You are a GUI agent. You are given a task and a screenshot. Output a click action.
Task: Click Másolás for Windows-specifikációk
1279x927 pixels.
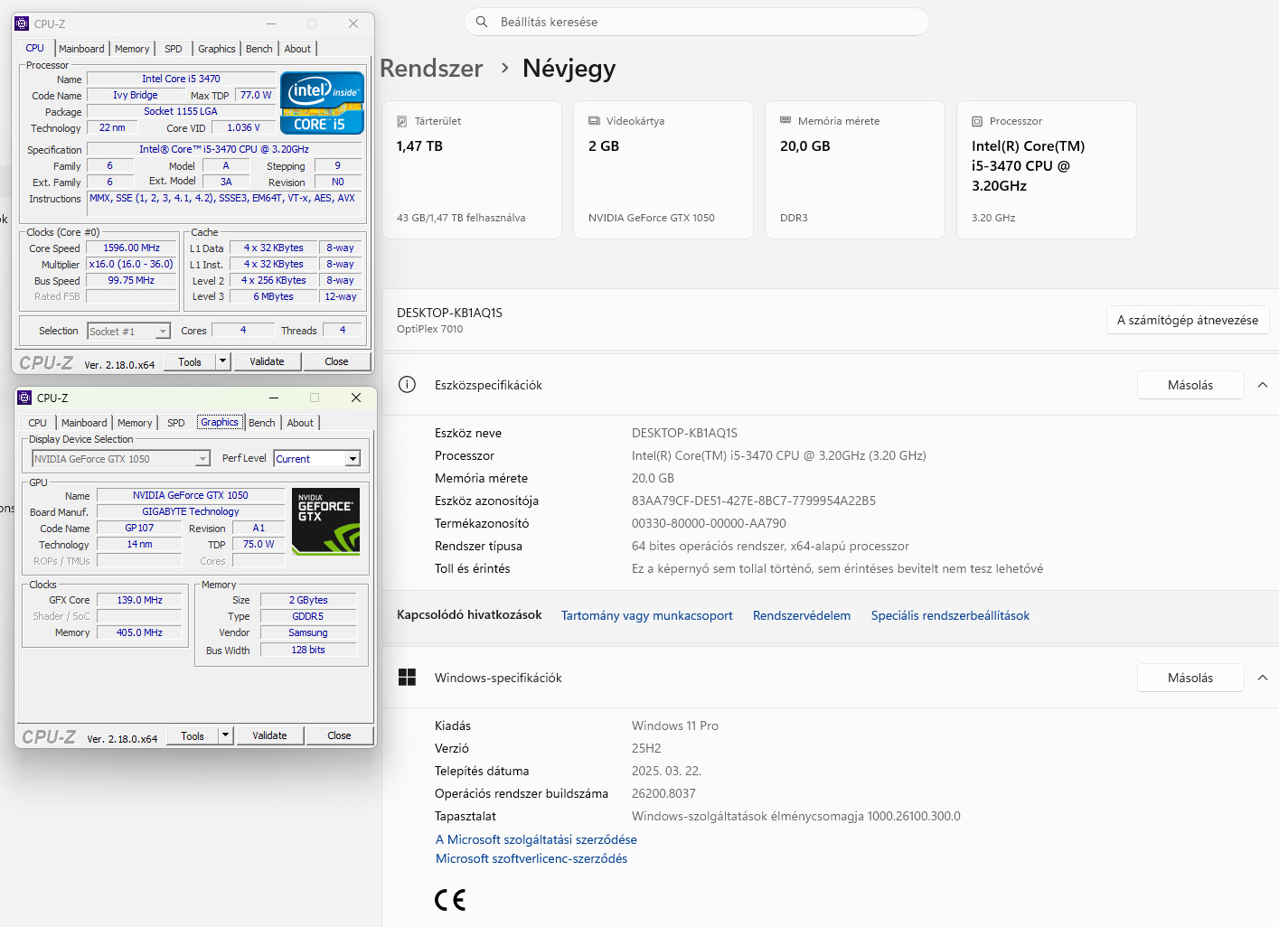click(x=1190, y=678)
